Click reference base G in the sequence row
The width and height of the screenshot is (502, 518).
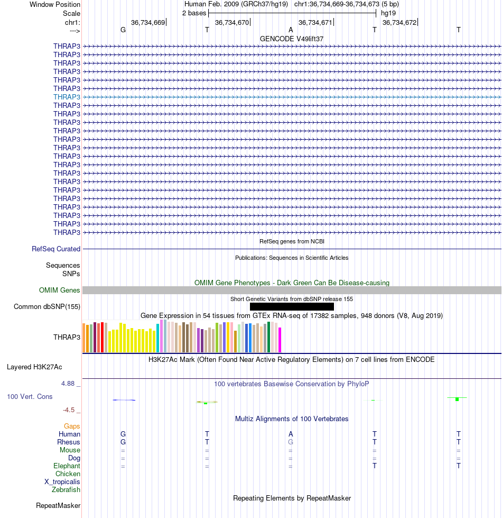123,30
